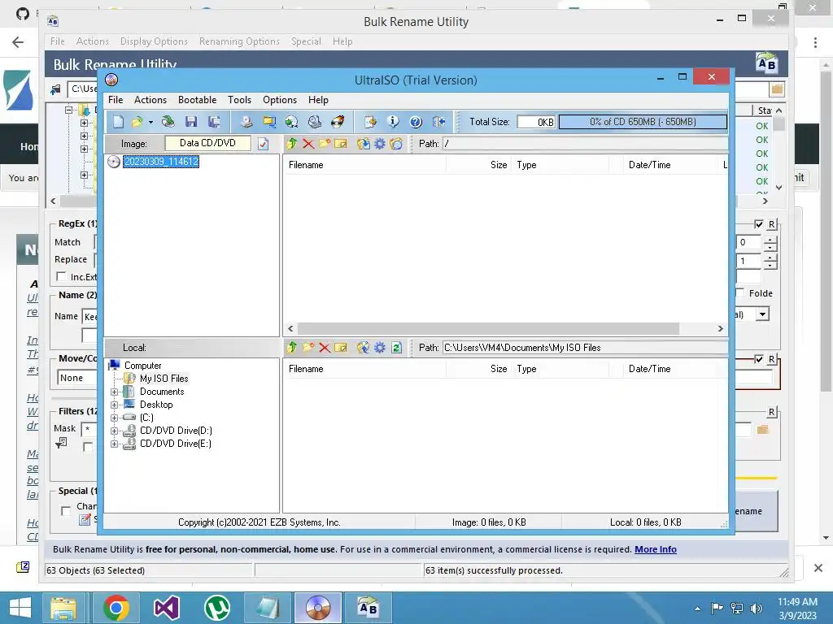Click the green Refresh icon in Local toolbar
This screenshot has width=833, height=624.
[x=396, y=348]
